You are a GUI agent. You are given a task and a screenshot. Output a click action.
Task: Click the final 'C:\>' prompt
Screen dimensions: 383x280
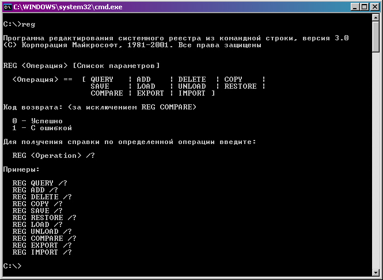click(x=13, y=266)
